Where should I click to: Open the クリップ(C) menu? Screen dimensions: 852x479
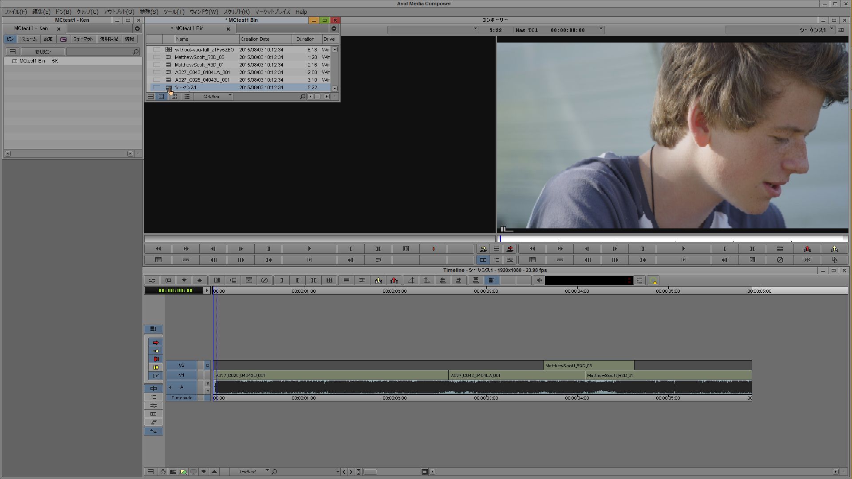87,12
